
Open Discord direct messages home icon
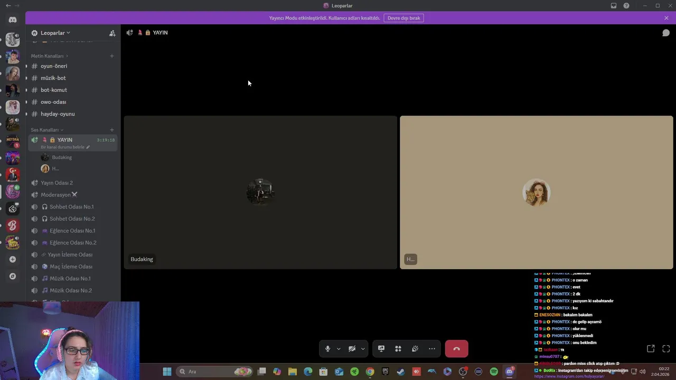[x=13, y=20]
